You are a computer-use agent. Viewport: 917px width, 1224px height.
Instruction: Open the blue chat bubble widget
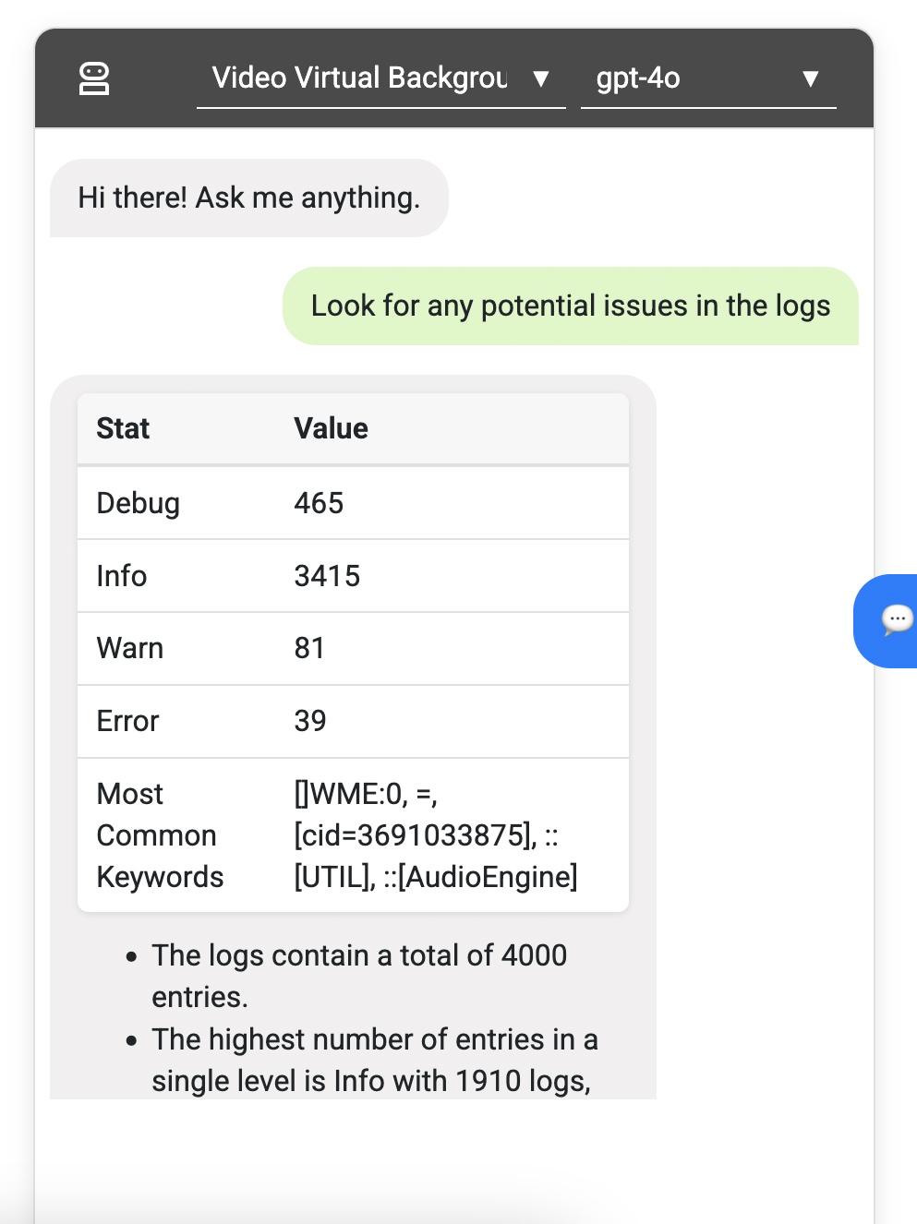[x=887, y=620]
